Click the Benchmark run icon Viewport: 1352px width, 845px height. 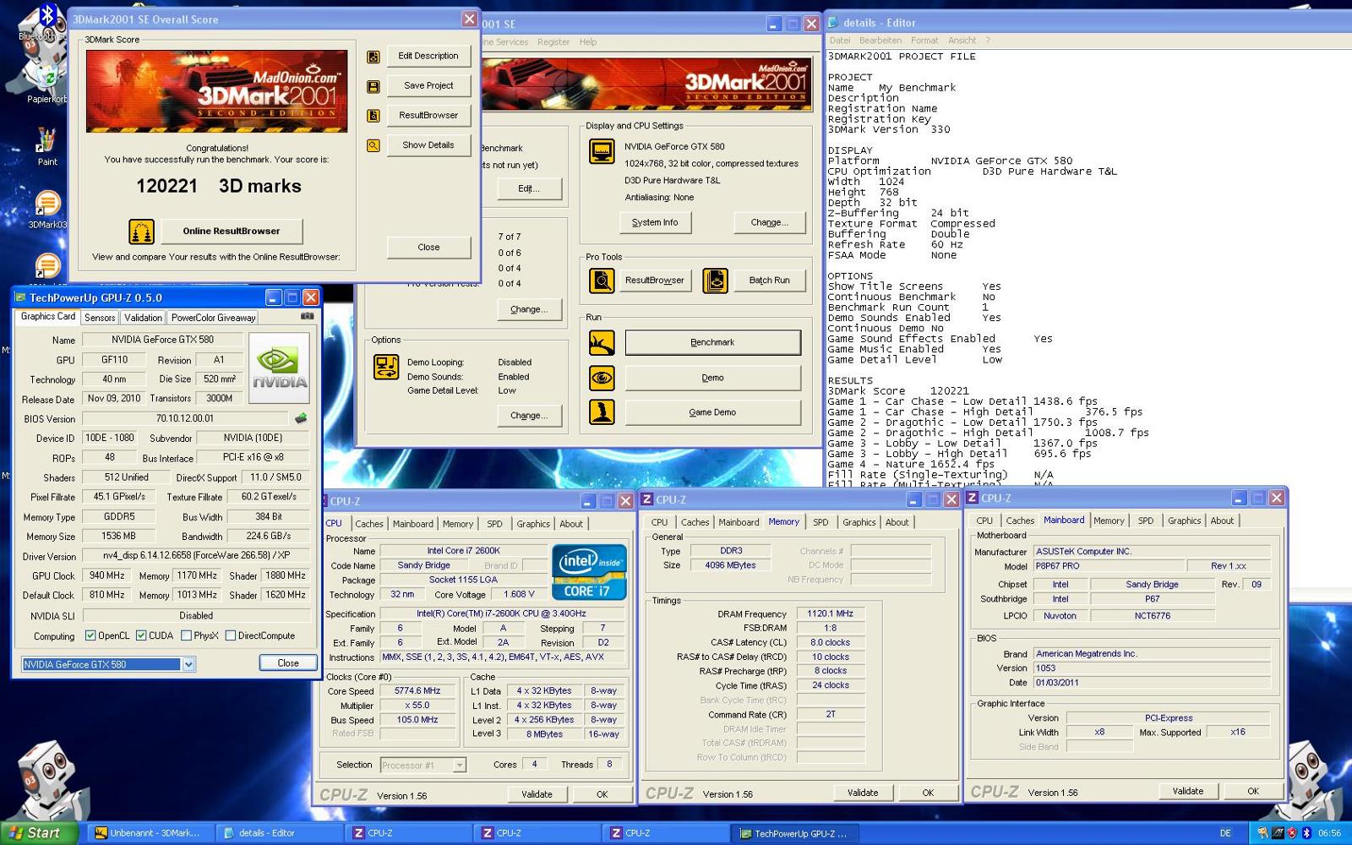tap(602, 342)
